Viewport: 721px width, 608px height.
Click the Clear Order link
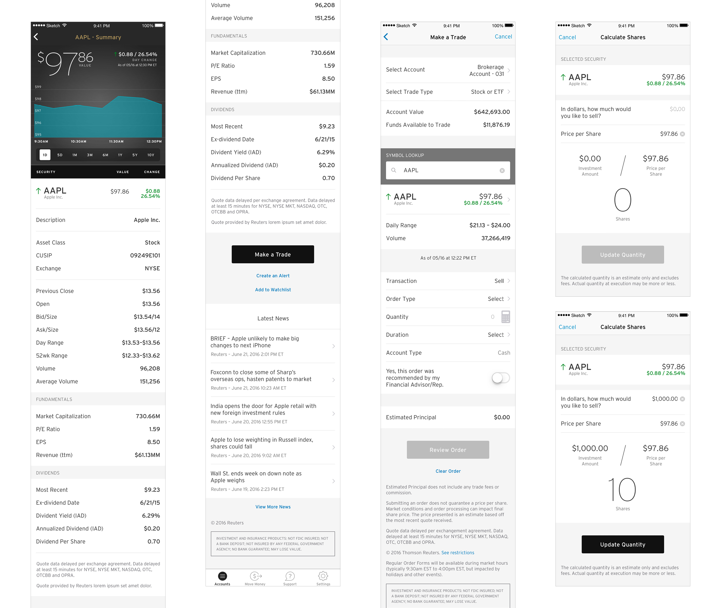(x=448, y=471)
